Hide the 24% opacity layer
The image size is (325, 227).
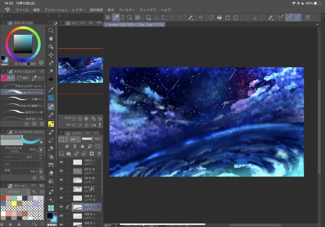61,171
